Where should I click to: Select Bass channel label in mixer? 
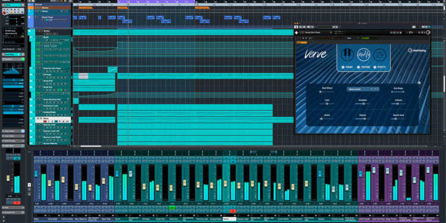coord(40,219)
